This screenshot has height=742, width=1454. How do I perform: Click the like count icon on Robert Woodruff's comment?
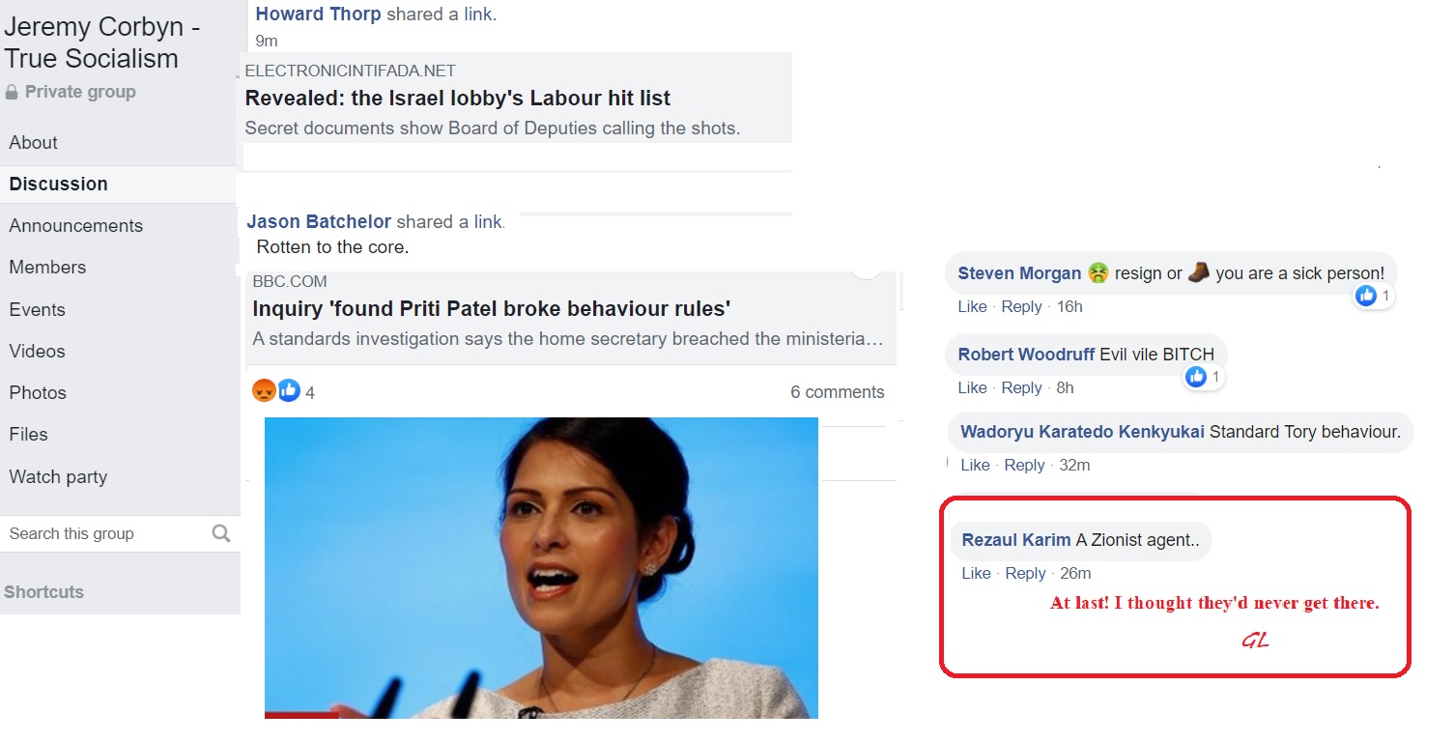pyautogui.click(x=1196, y=377)
